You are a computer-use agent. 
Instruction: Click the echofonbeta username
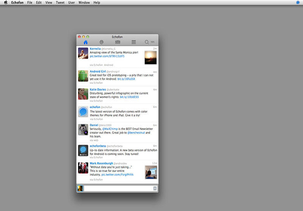98,146
